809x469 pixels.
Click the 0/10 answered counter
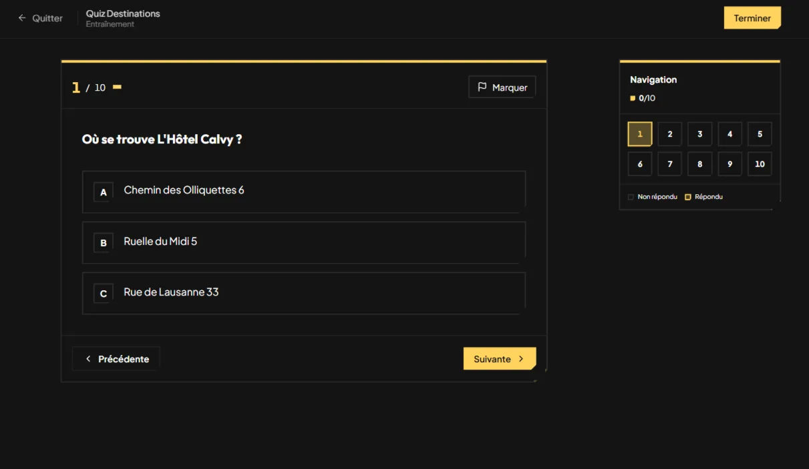647,98
